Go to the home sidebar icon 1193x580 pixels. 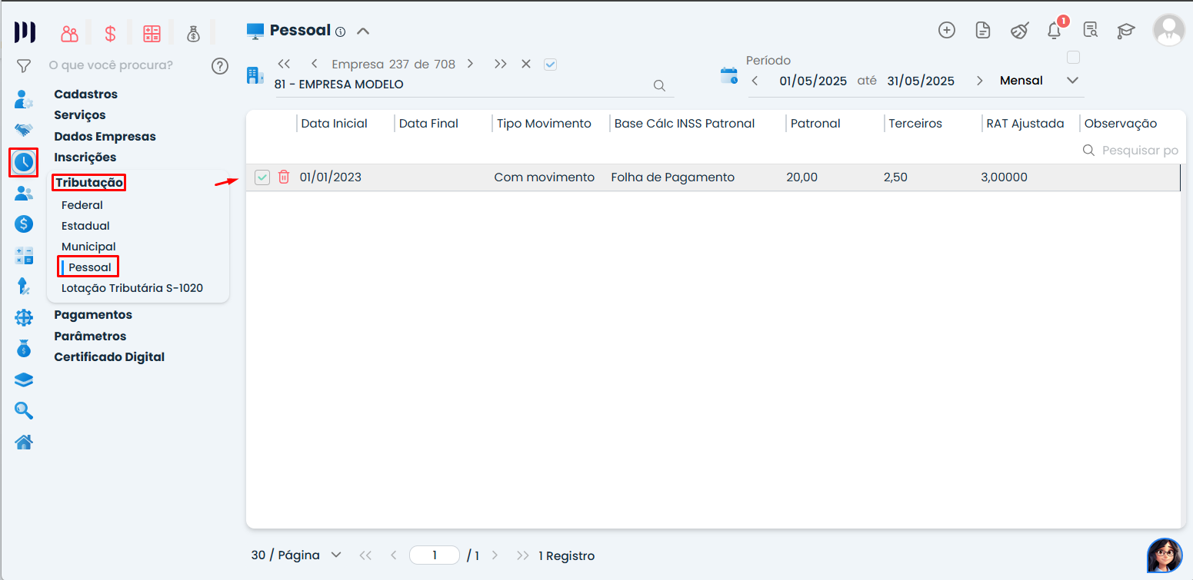tap(24, 442)
